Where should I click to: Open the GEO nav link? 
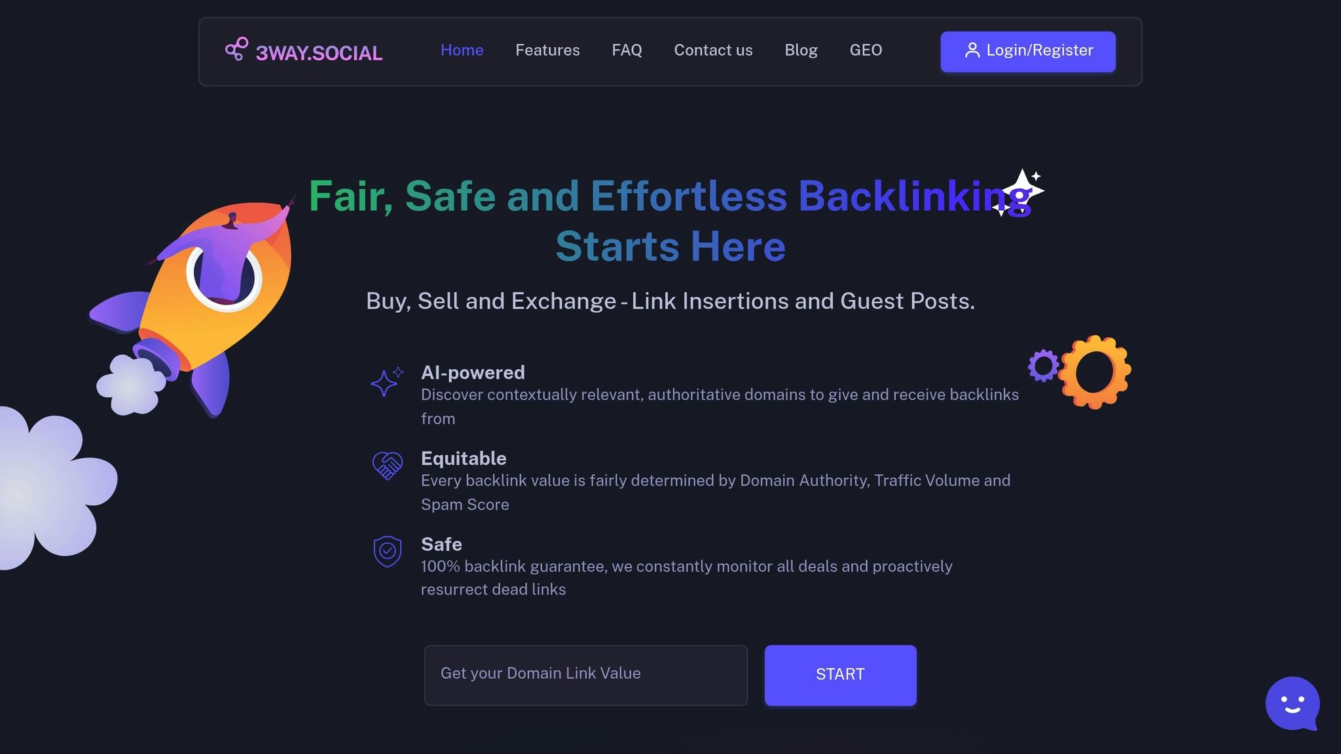(x=866, y=50)
